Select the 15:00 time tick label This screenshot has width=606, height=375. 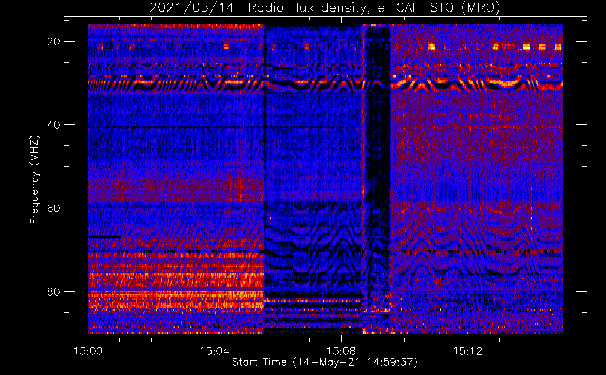click(88, 351)
